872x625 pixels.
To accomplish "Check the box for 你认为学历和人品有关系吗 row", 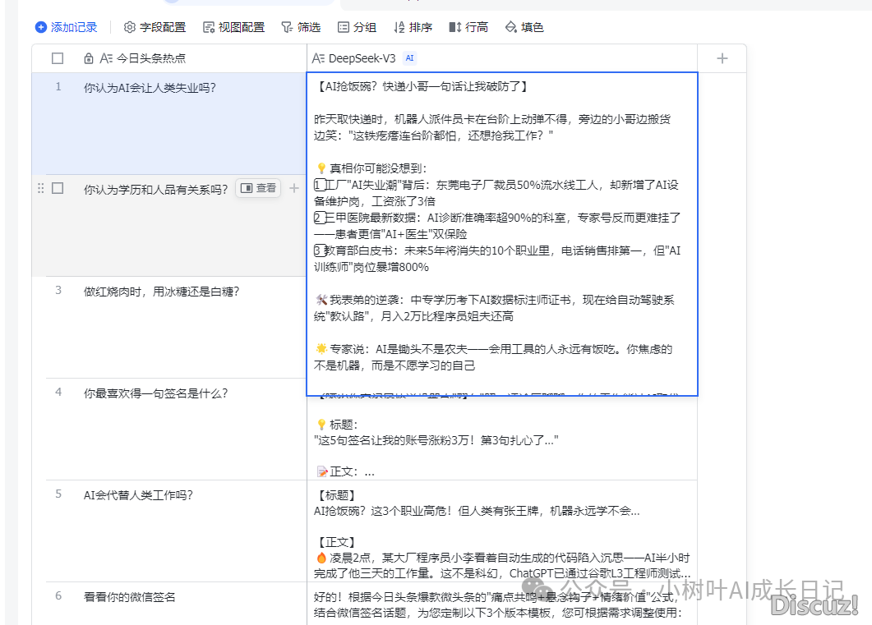I will coord(58,188).
